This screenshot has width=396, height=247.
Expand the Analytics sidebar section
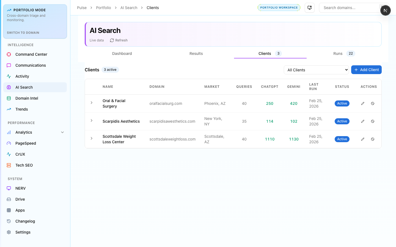62,132
